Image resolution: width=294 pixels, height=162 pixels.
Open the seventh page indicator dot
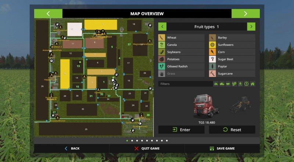(x=157, y=141)
